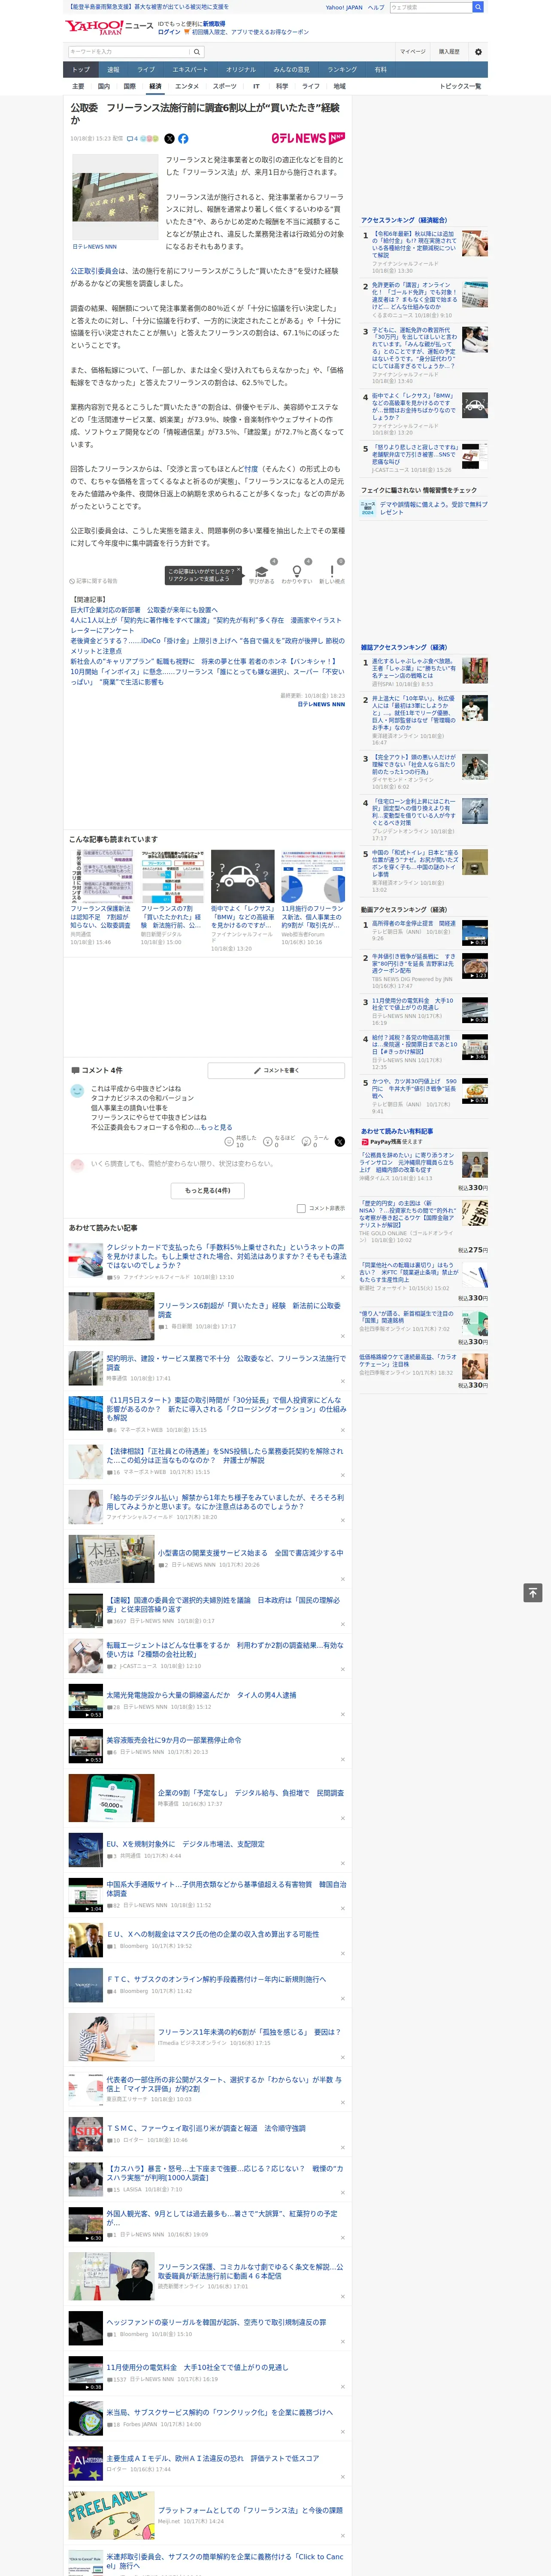
Task: Open the 速報 tab
Action: 113,70
